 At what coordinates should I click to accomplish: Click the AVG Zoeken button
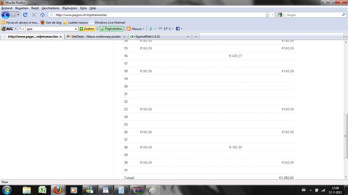coord(87,29)
